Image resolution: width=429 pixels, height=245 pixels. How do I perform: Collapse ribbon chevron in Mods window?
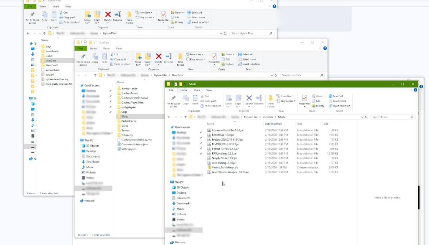click(410, 90)
